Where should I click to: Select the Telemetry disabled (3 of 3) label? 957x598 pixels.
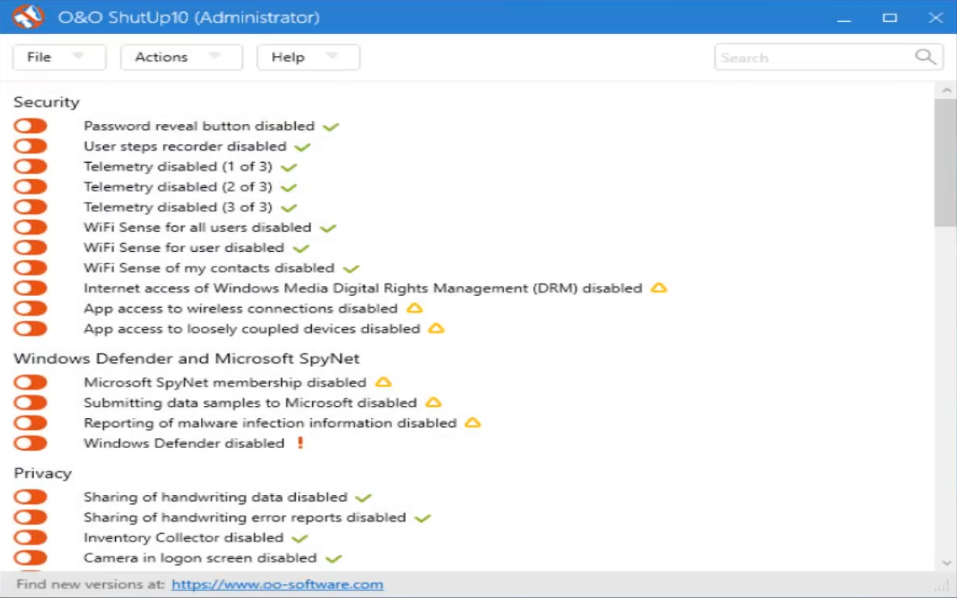click(x=178, y=207)
